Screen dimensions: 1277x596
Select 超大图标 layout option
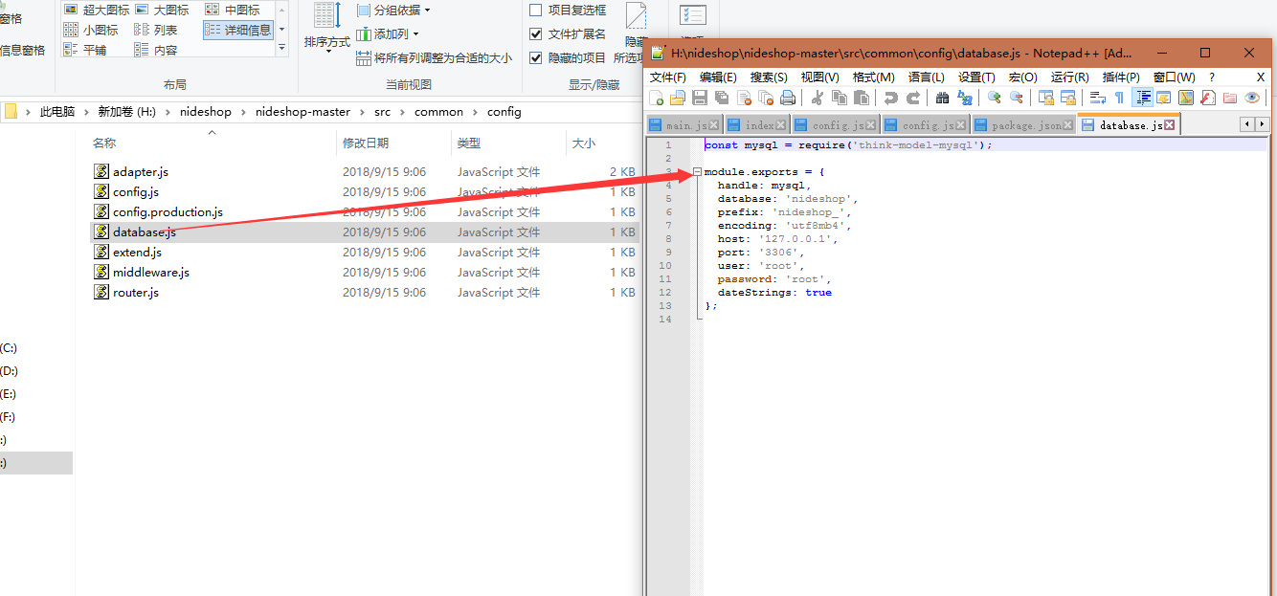pos(96,10)
